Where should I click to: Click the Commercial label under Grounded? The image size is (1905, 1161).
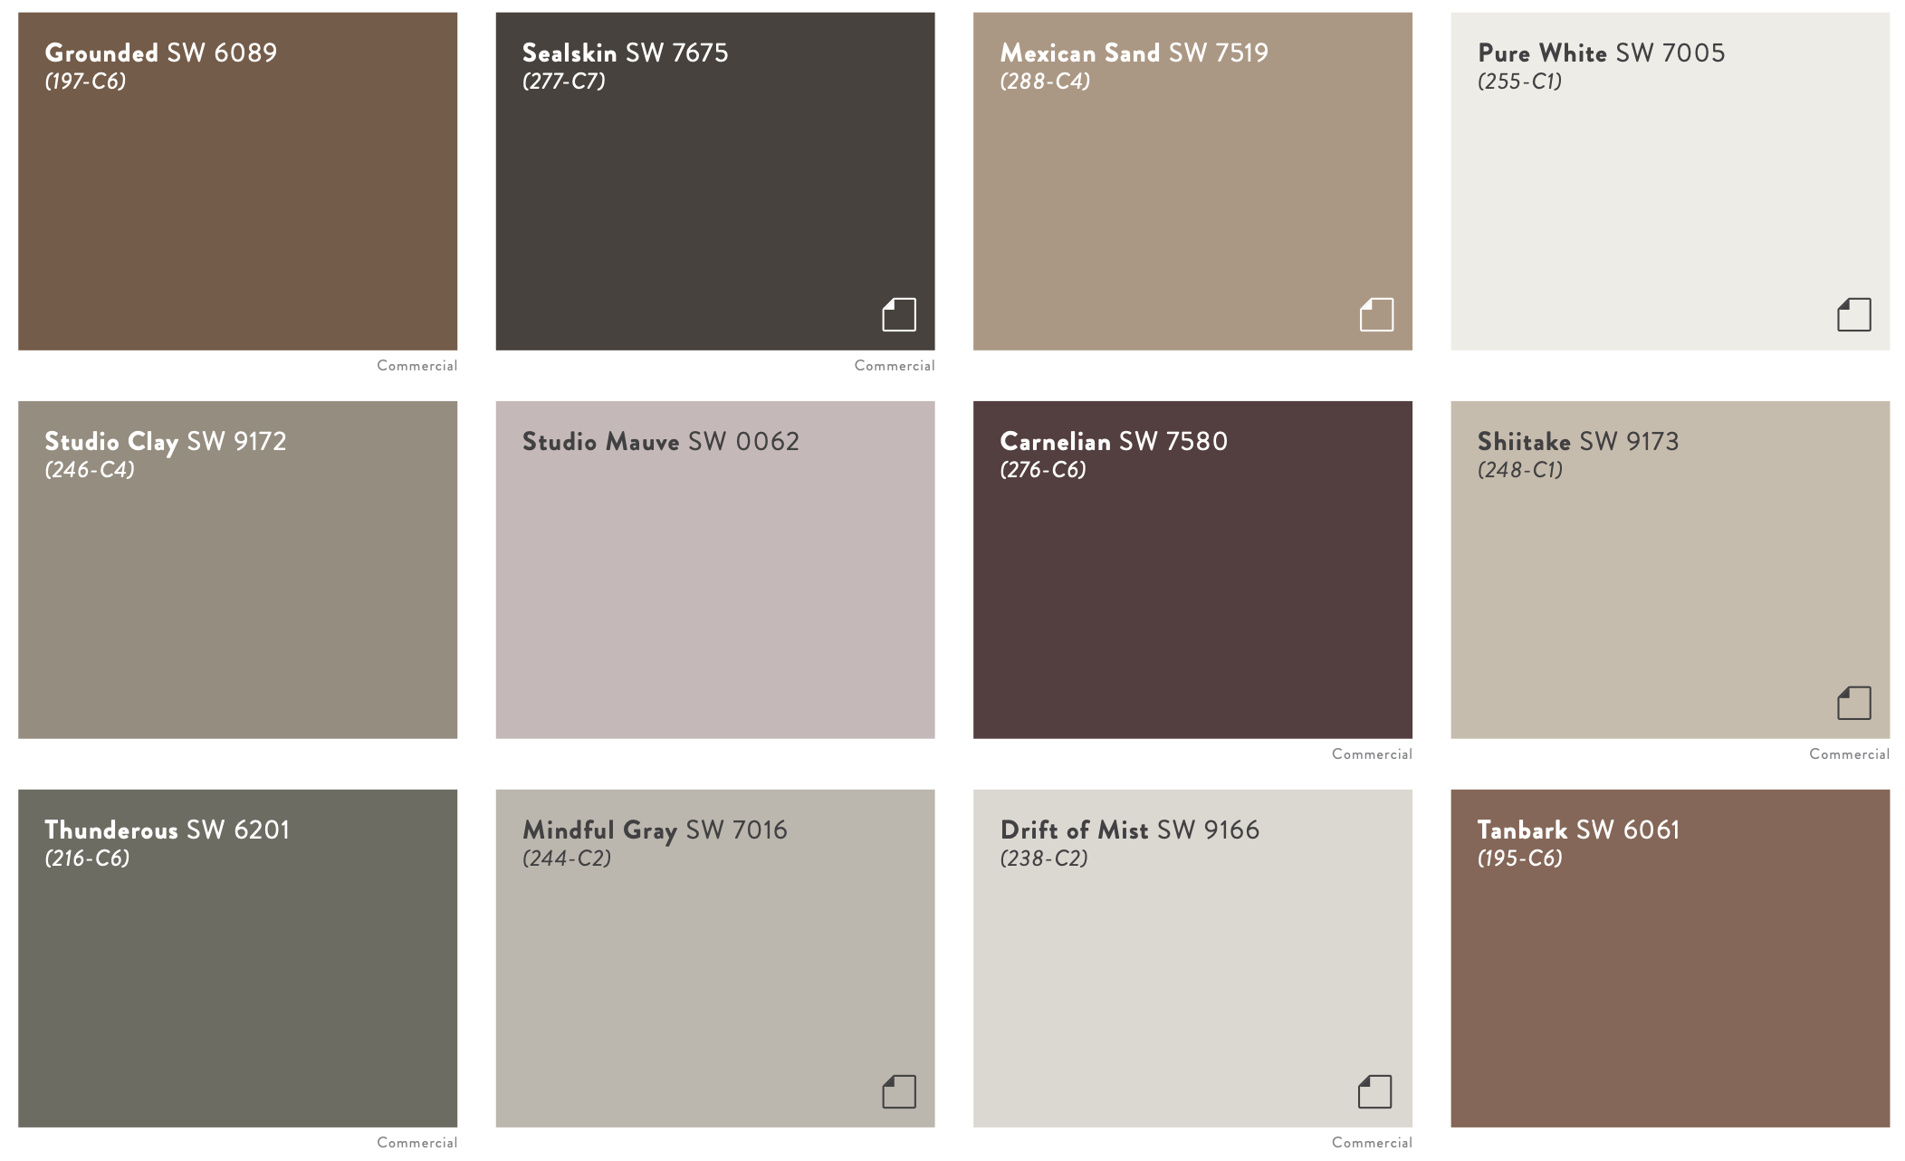pos(416,366)
